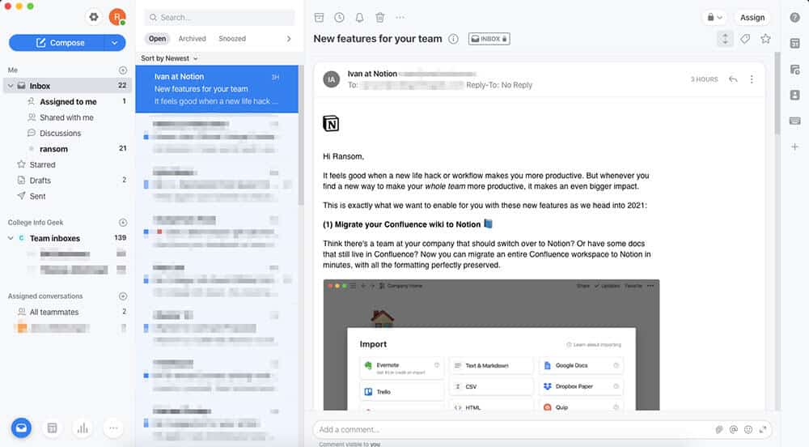Click the Assign button

click(x=752, y=18)
